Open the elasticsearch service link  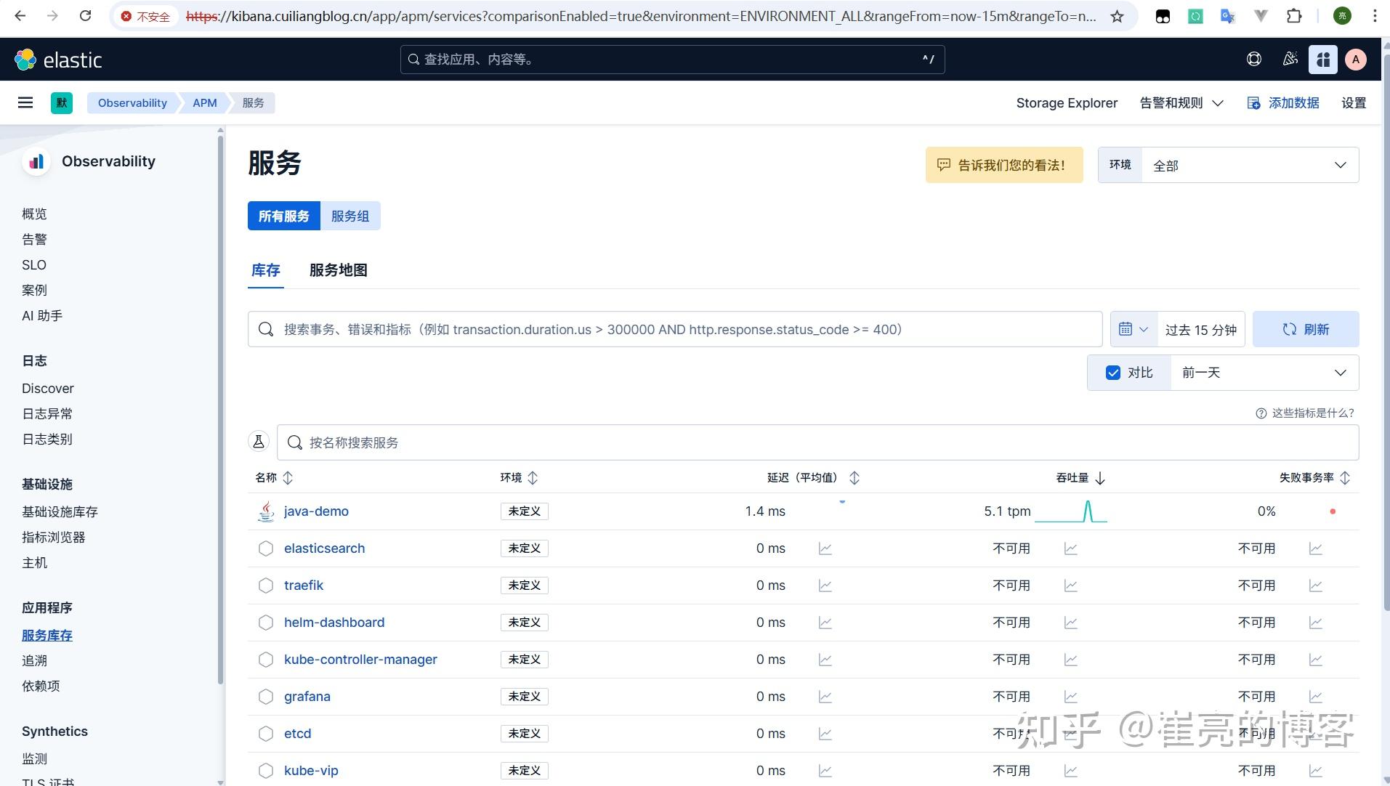point(324,548)
